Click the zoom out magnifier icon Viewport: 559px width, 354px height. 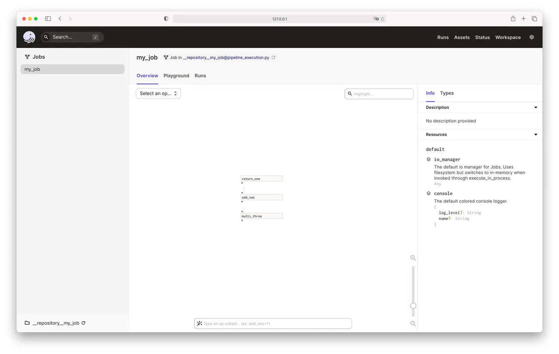[413, 323]
